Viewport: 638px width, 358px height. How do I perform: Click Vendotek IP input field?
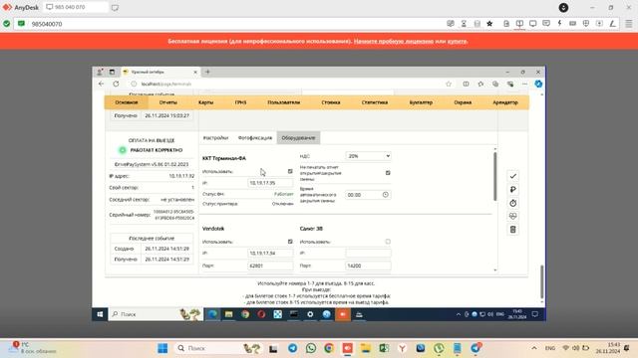(270, 254)
